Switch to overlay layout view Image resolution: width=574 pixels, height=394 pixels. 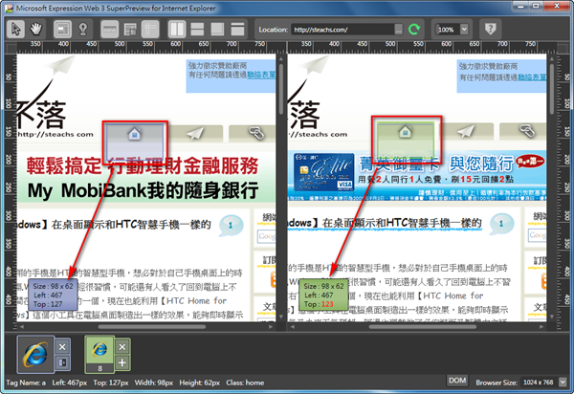[x=217, y=29]
